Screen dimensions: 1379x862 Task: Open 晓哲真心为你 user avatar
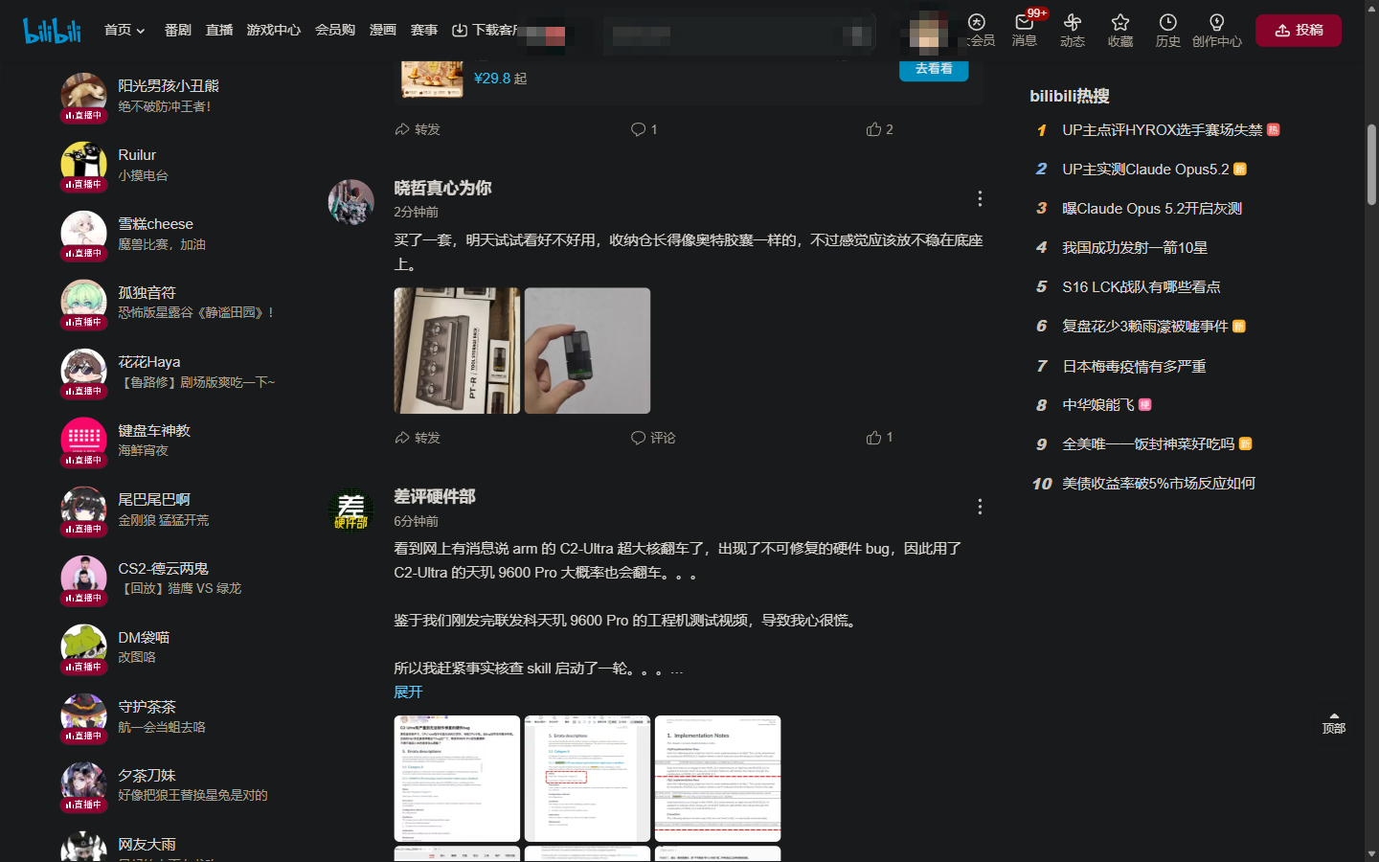click(351, 202)
